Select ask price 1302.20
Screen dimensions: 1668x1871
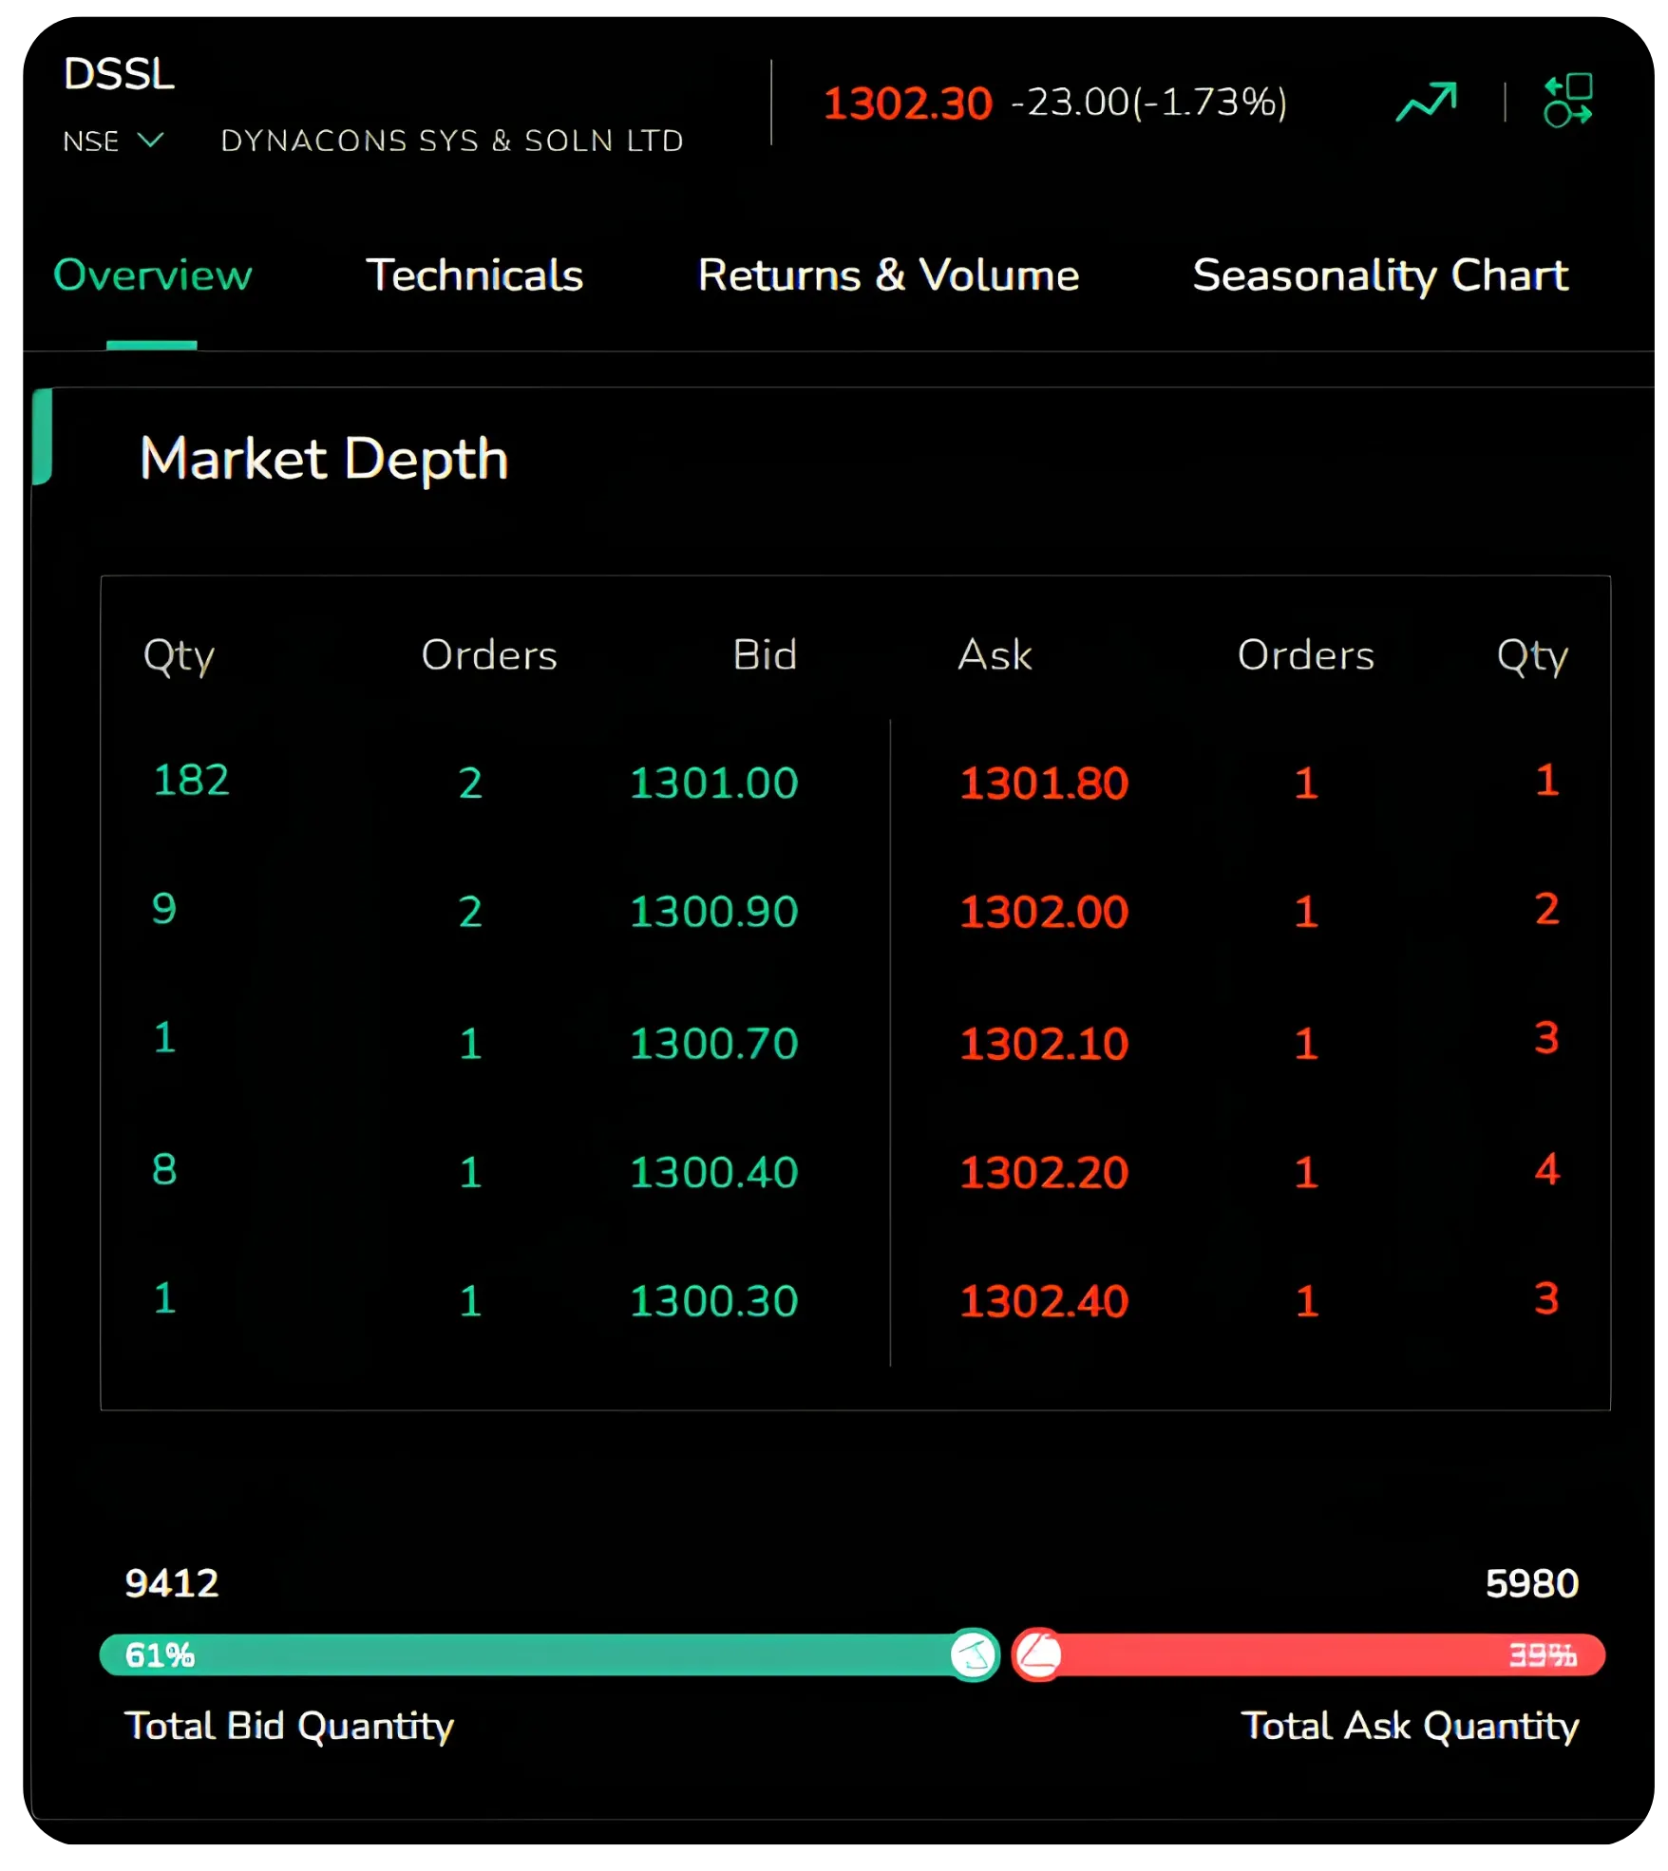[x=1044, y=1172]
